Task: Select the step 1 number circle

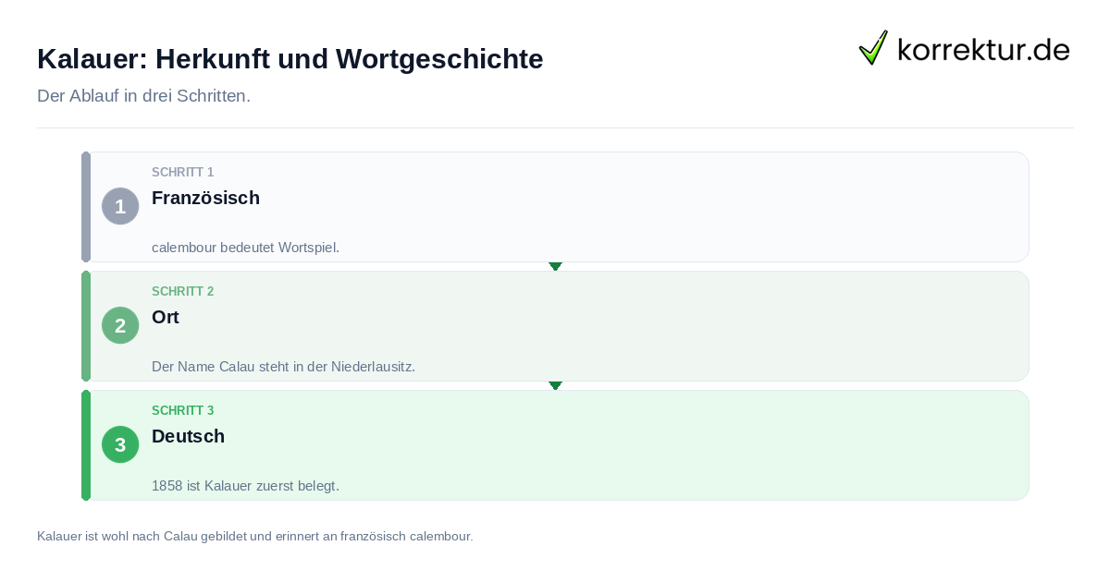Action: tap(120, 206)
